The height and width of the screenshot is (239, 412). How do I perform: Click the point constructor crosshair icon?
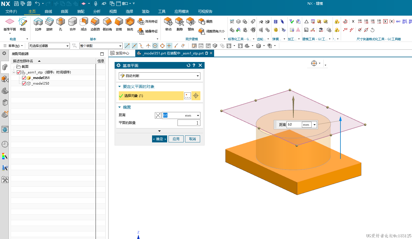click(196, 96)
